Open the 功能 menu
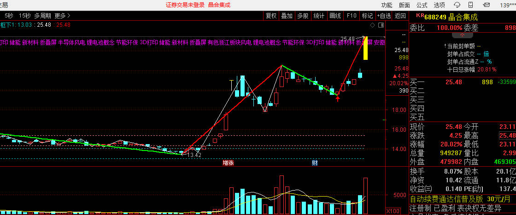The width and height of the screenshot is (516, 215). pyautogui.click(x=387, y=5)
